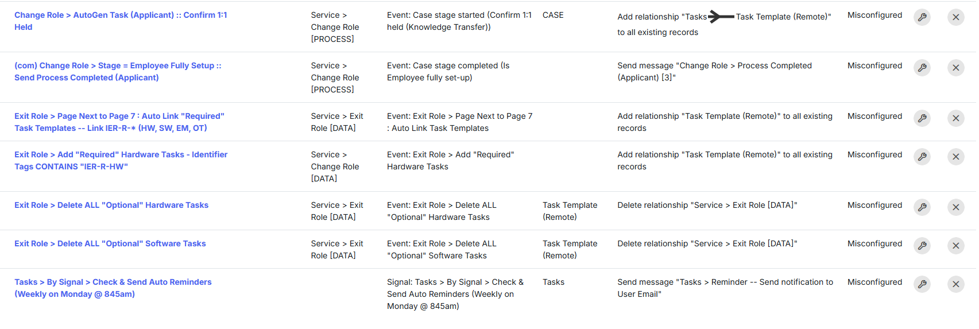Remove the Send Process Completed (Applicant) rule
Image resolution: width=979 pixels, height=329 pixels.
click(x=956, y=68)
